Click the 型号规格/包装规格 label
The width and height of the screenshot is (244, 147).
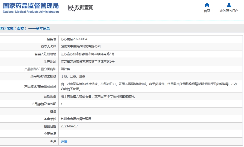[x=43, y=76]
